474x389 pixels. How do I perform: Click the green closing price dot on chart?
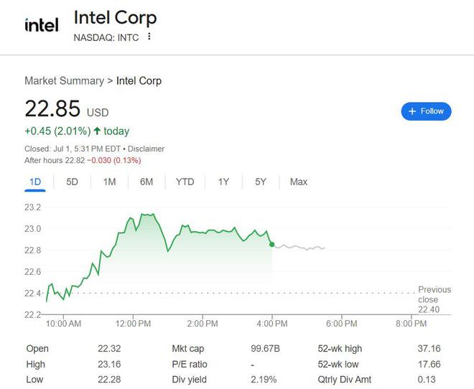[272, 245]
